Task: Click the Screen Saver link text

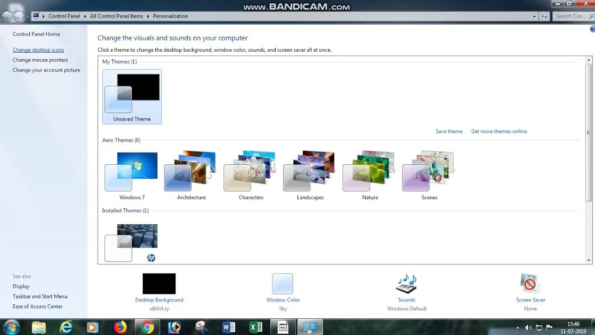Action: pyautogui.click(x=530, y=300)
